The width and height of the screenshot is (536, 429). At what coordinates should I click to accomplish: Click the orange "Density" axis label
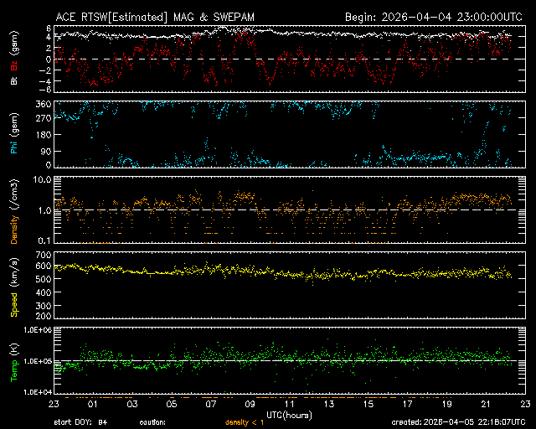14,230
